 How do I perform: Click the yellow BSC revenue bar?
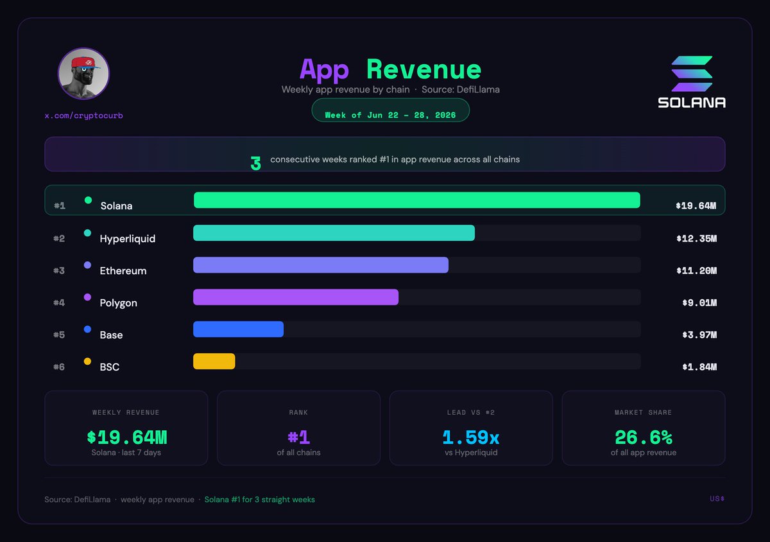(214, 361)
